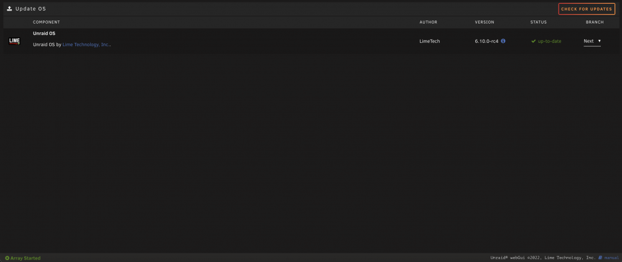The height and width of the screenshot is (262, 622).
Task: Click the Component column header
Action: click(x=47, y=22)
